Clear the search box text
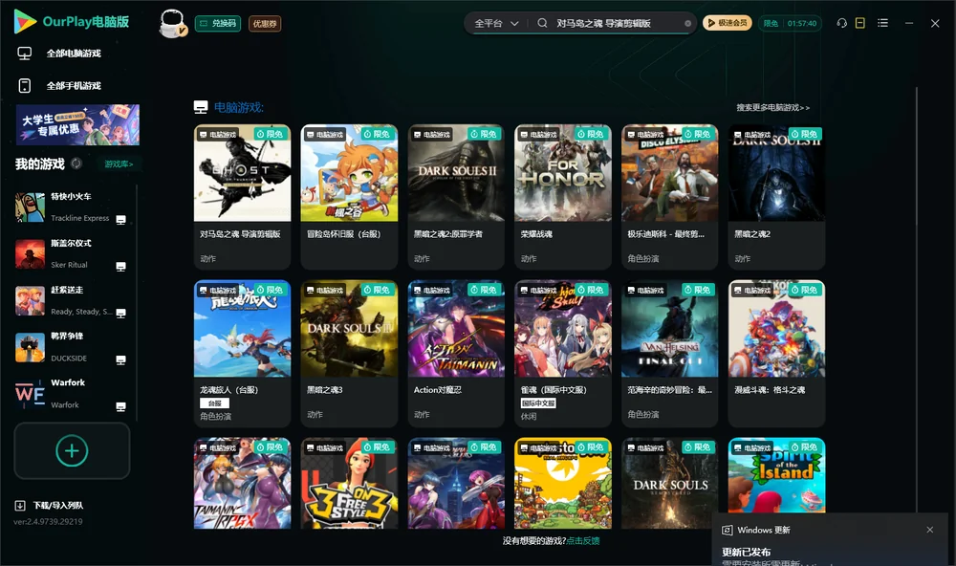Image resolution: width=956 pixels, height=566 pixels. 687,23
